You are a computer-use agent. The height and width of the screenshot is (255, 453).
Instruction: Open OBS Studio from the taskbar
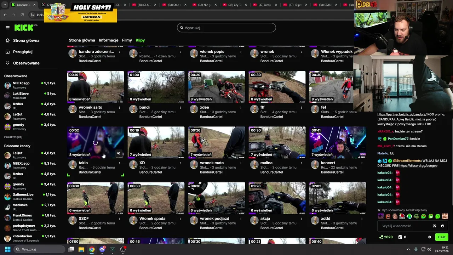coord(123,249)
